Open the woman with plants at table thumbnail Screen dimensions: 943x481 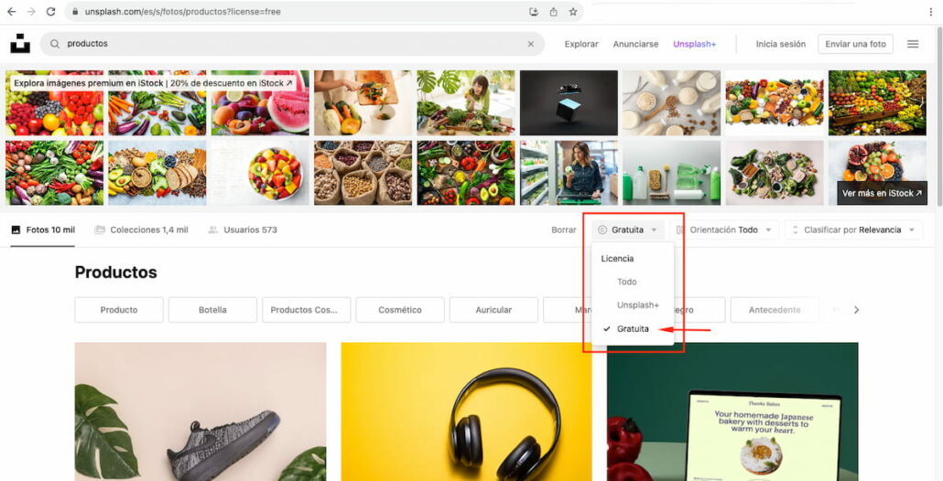point(466,102)
